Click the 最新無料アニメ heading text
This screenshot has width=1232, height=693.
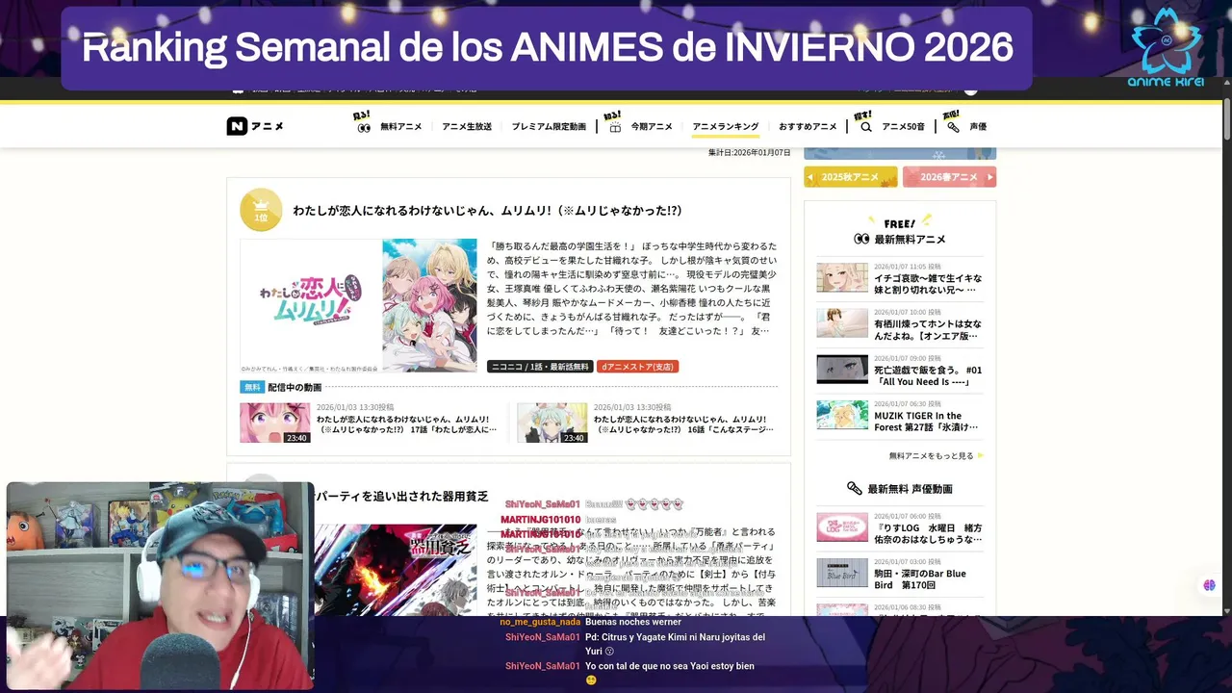(x=910, y=239)
